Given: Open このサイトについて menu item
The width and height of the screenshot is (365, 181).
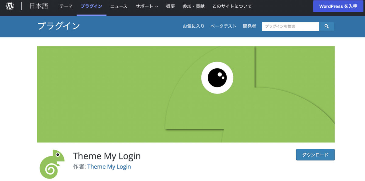Looking at the screenshot, I should click(232, 6).
